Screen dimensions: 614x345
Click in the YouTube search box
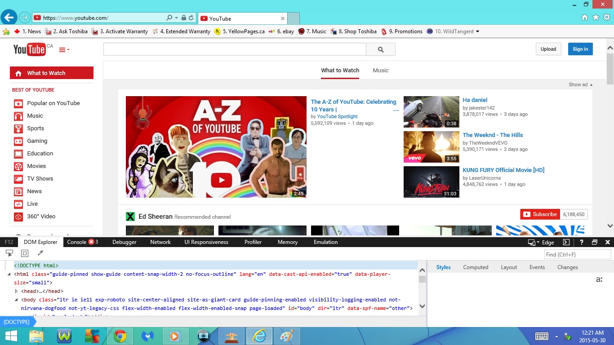click(x=235, y=49)
